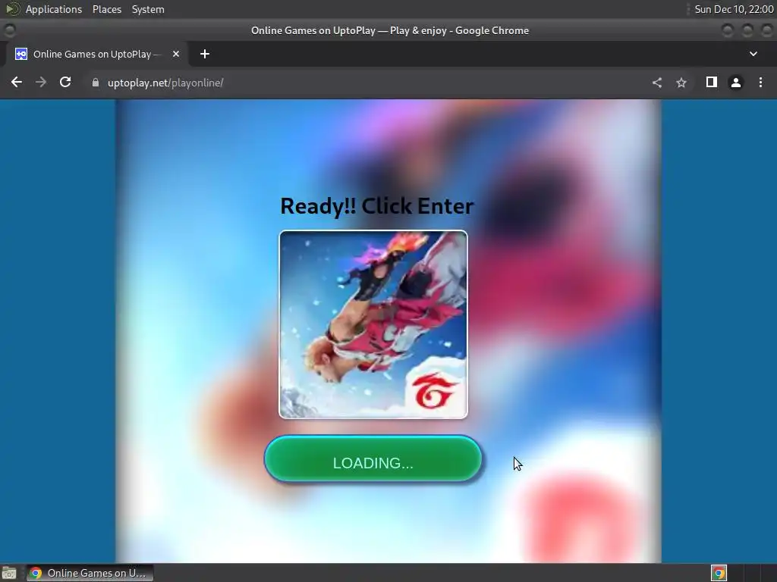Click the Chrome icon in the bottom-right tray

click(x=719, y=573)
